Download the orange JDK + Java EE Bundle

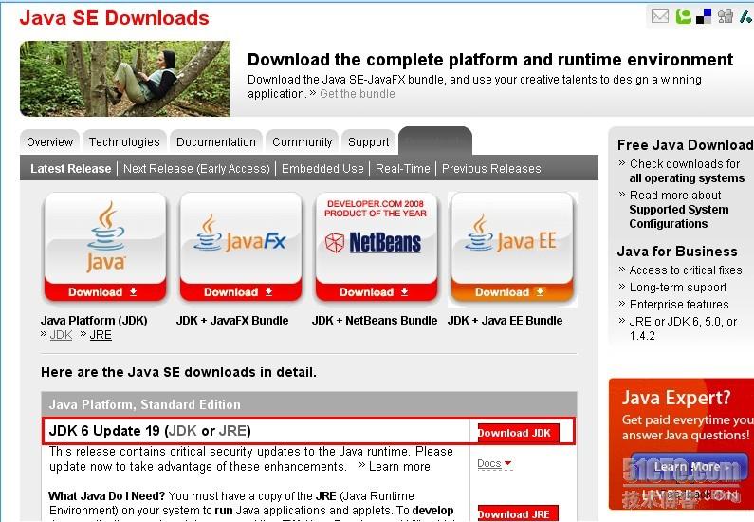pos(512,292)
